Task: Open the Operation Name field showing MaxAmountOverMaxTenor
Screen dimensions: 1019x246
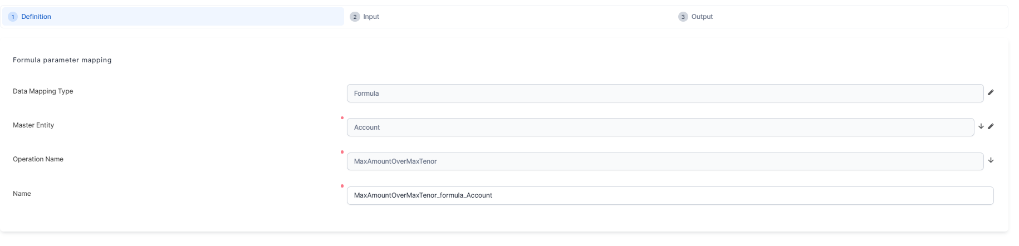Action: click(664, 161)
